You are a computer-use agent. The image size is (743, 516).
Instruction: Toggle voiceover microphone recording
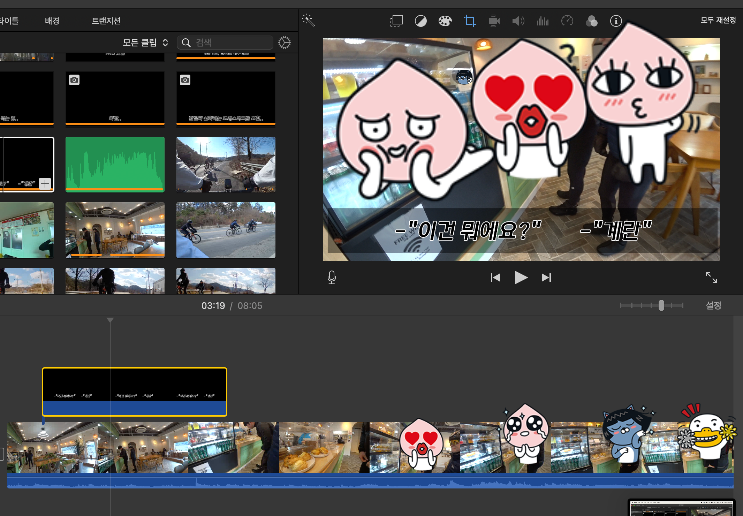[332, 278]
